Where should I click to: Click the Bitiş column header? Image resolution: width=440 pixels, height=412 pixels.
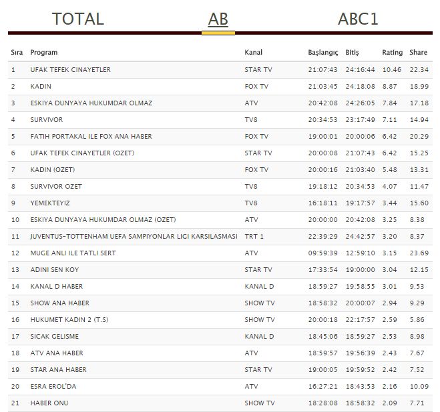352,53
